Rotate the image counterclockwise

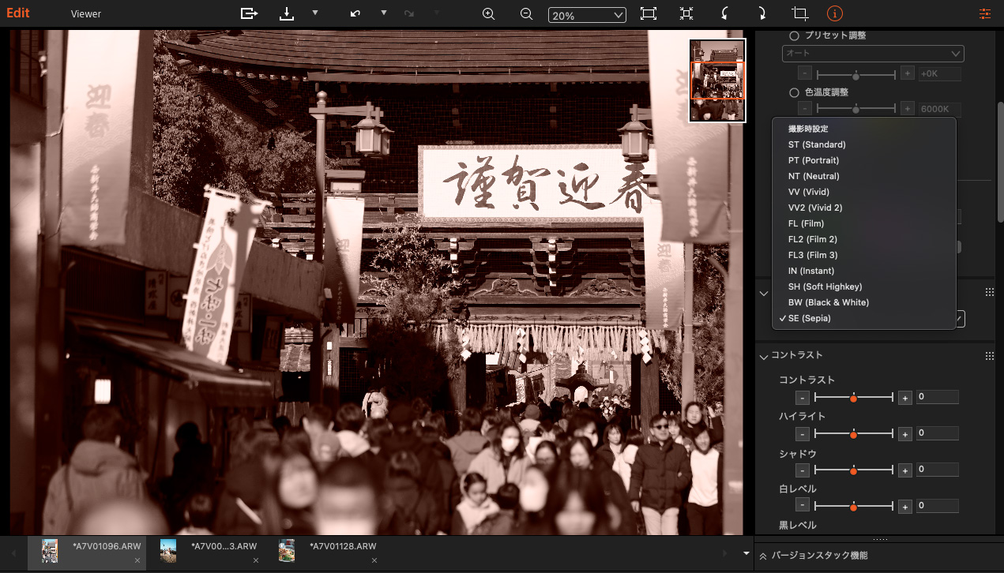725,13
